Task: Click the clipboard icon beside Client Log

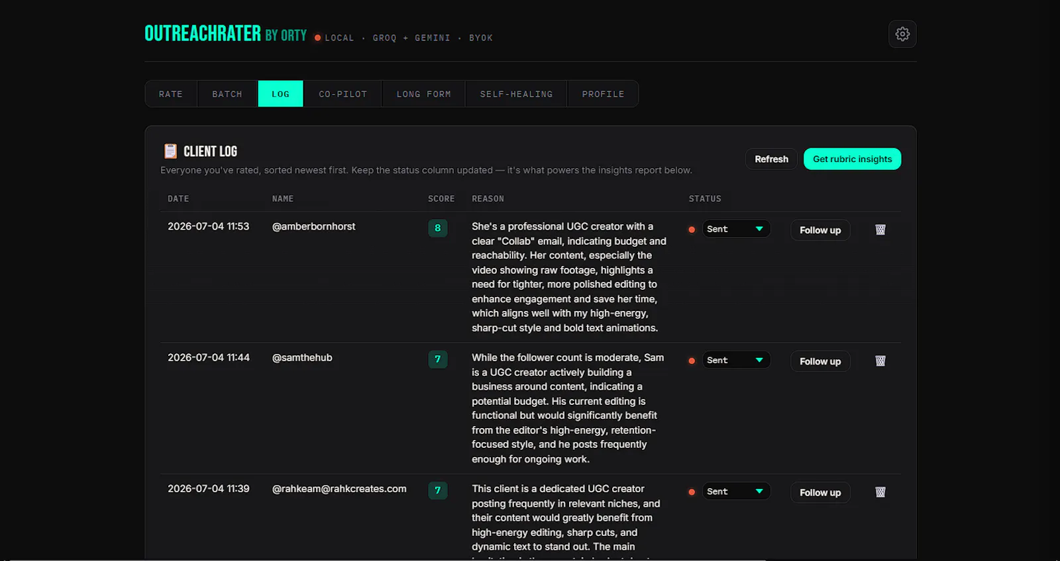Action: (170, 151)
